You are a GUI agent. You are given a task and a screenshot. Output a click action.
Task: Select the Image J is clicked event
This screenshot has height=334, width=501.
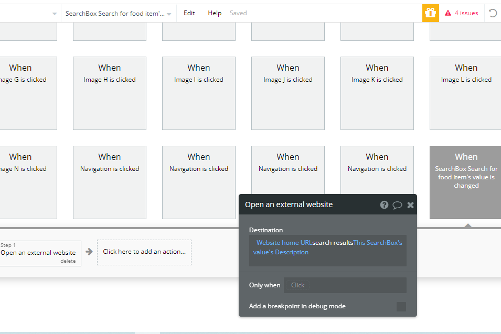point(288,93)
